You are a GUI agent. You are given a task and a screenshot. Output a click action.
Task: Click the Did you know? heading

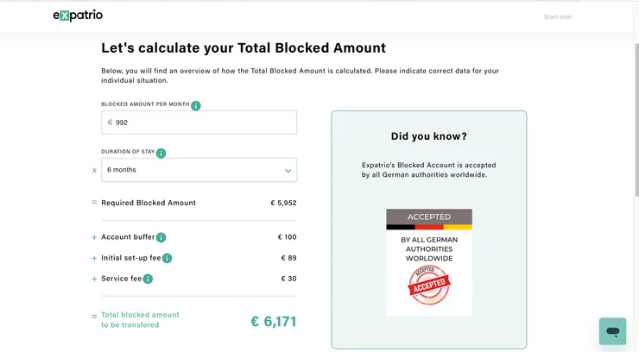[x=428, y=136]
